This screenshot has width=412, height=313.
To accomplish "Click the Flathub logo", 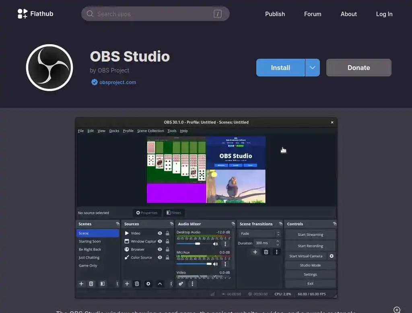I will [x=35, y=14].
